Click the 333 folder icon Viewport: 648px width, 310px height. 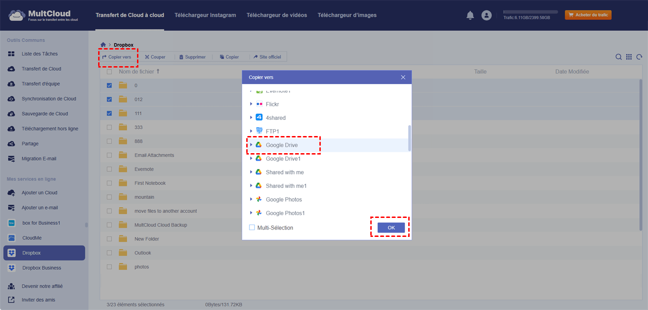(x=123, y=127)
